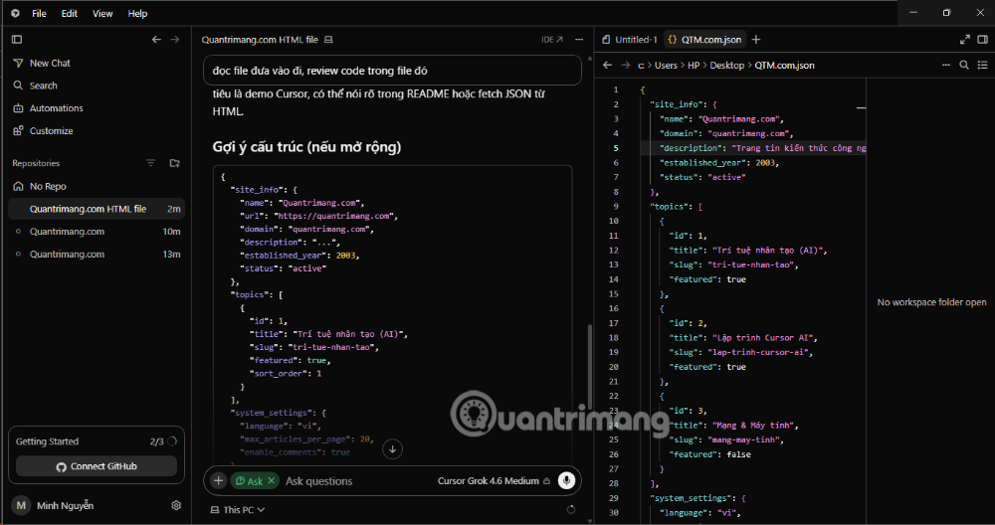Jump to bottom with the down-arrow button

pyautogui.click(x=393, y=448)
